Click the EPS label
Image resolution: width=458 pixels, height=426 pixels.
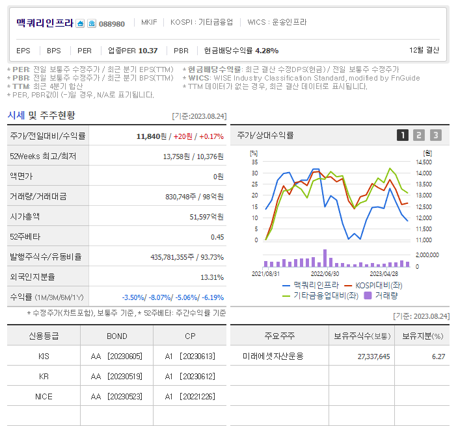23,51
